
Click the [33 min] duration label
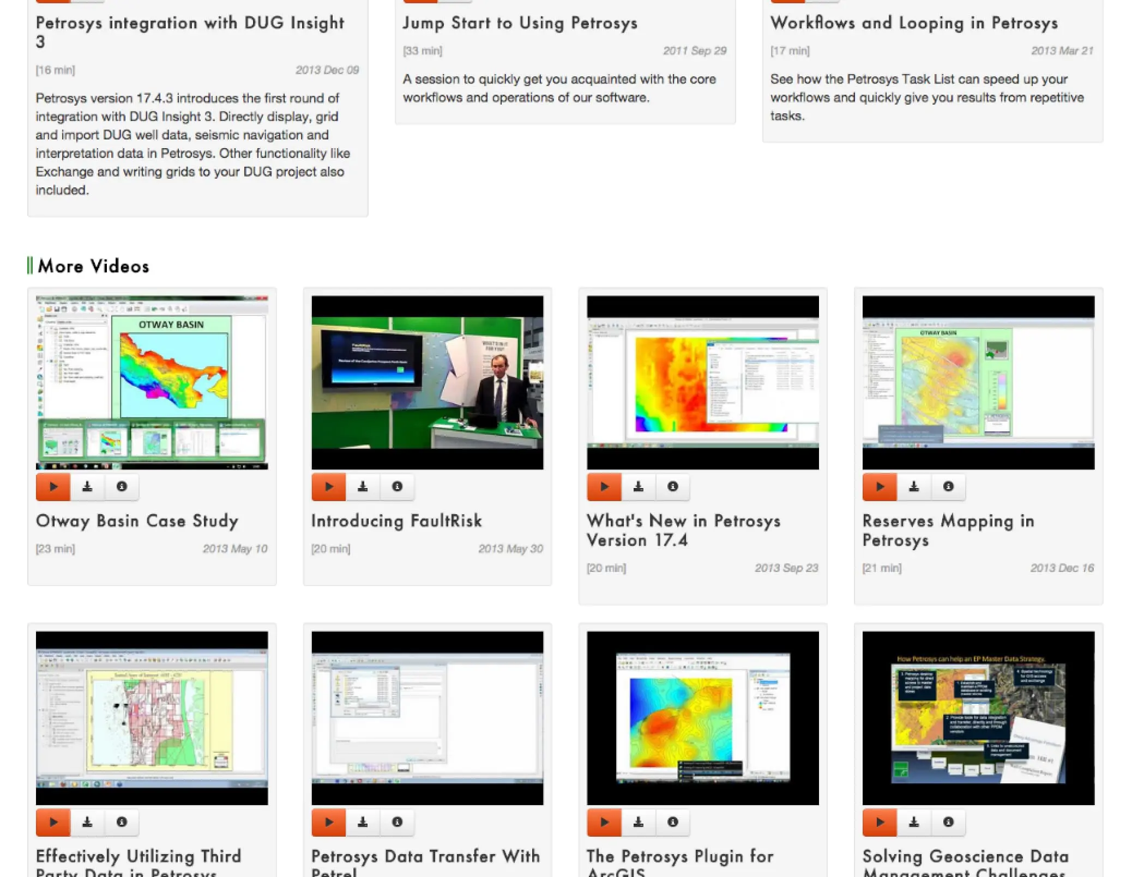coord(423,51)
